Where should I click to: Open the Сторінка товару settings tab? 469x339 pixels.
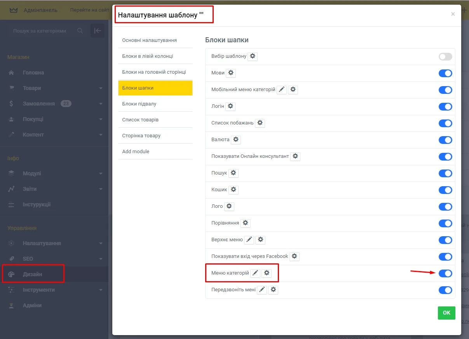(x=141, y=136)
